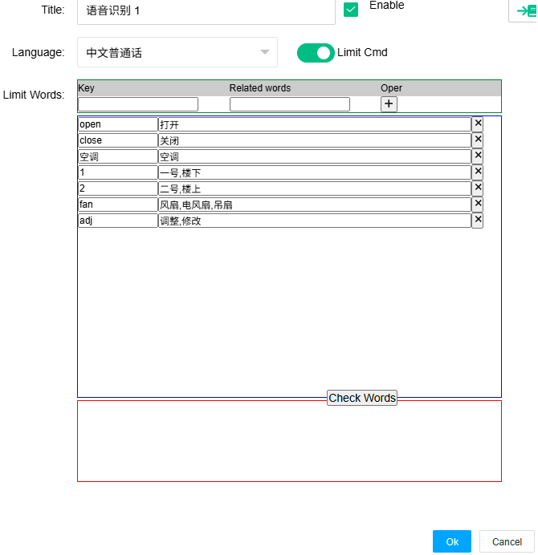This screenshot has width=538, height=555.
Task: Delete the 'fan' row
Action: [x=478, y=205]
